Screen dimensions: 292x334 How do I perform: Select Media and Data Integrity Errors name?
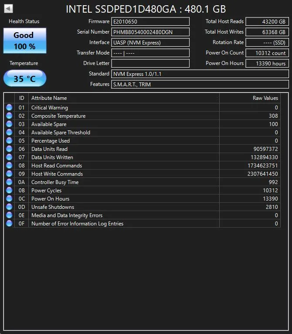pos(67,215)
